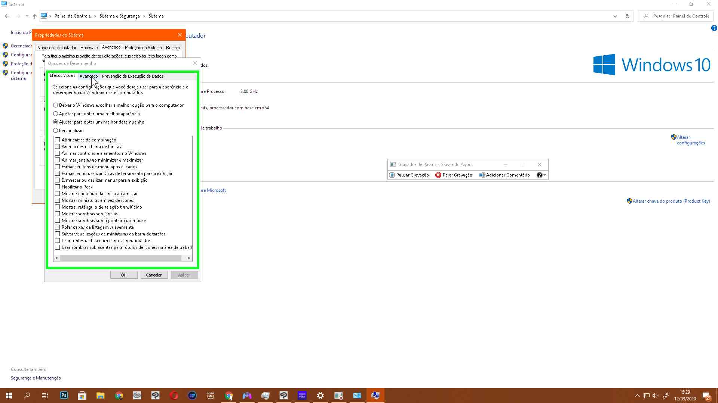Go up one folder level
The image size is (718, 403).
34,16
